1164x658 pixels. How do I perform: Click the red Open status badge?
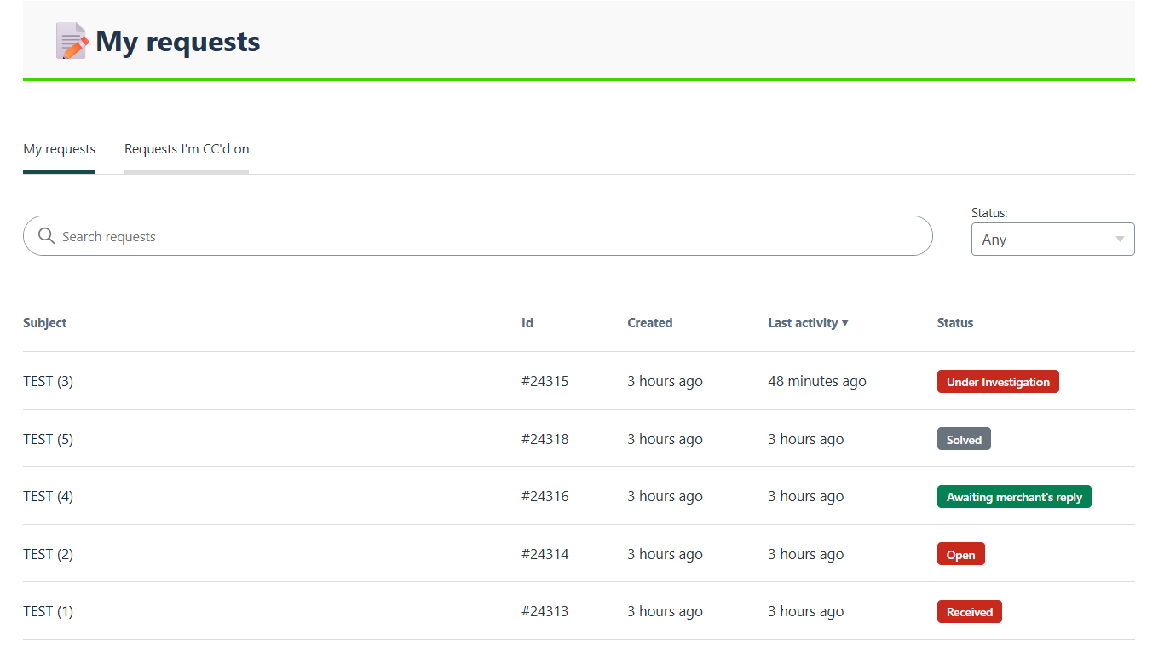click(x=960, y=555)
